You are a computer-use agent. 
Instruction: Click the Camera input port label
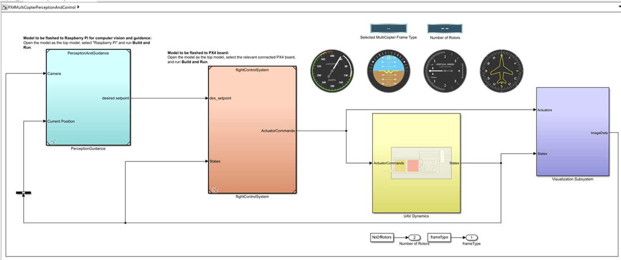click(55, 74)
